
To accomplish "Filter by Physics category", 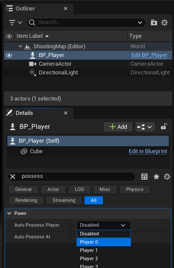I will 135,189.
